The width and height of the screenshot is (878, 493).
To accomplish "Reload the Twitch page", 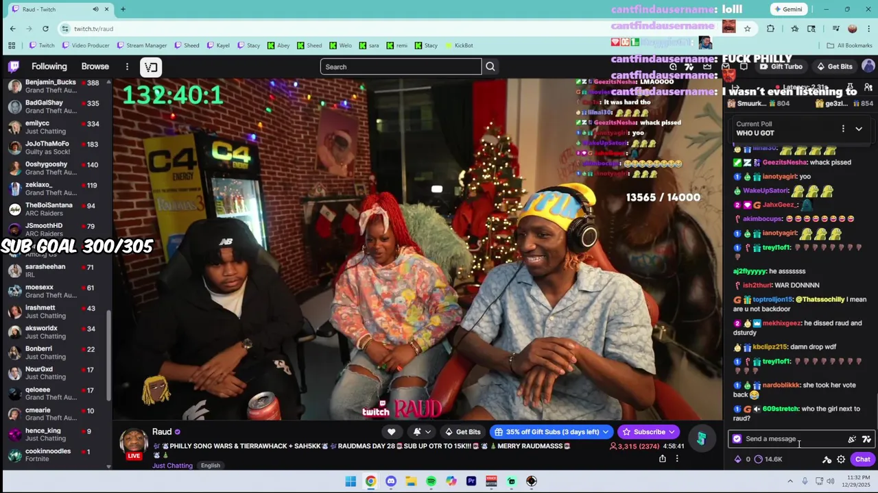I will tap(45, 28).
